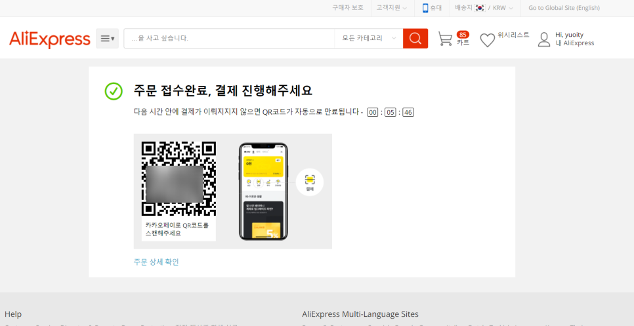The image size is (634, 326).
Task: Click AliExpress Multi-Language Sites heading
Action: (360, 314)
